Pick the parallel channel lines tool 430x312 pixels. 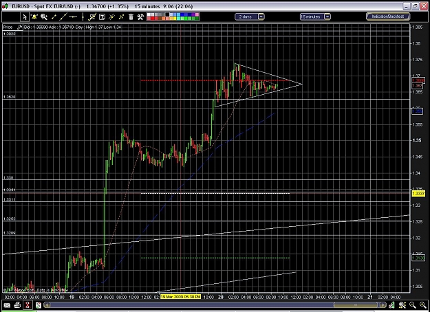tap(111, 17)
